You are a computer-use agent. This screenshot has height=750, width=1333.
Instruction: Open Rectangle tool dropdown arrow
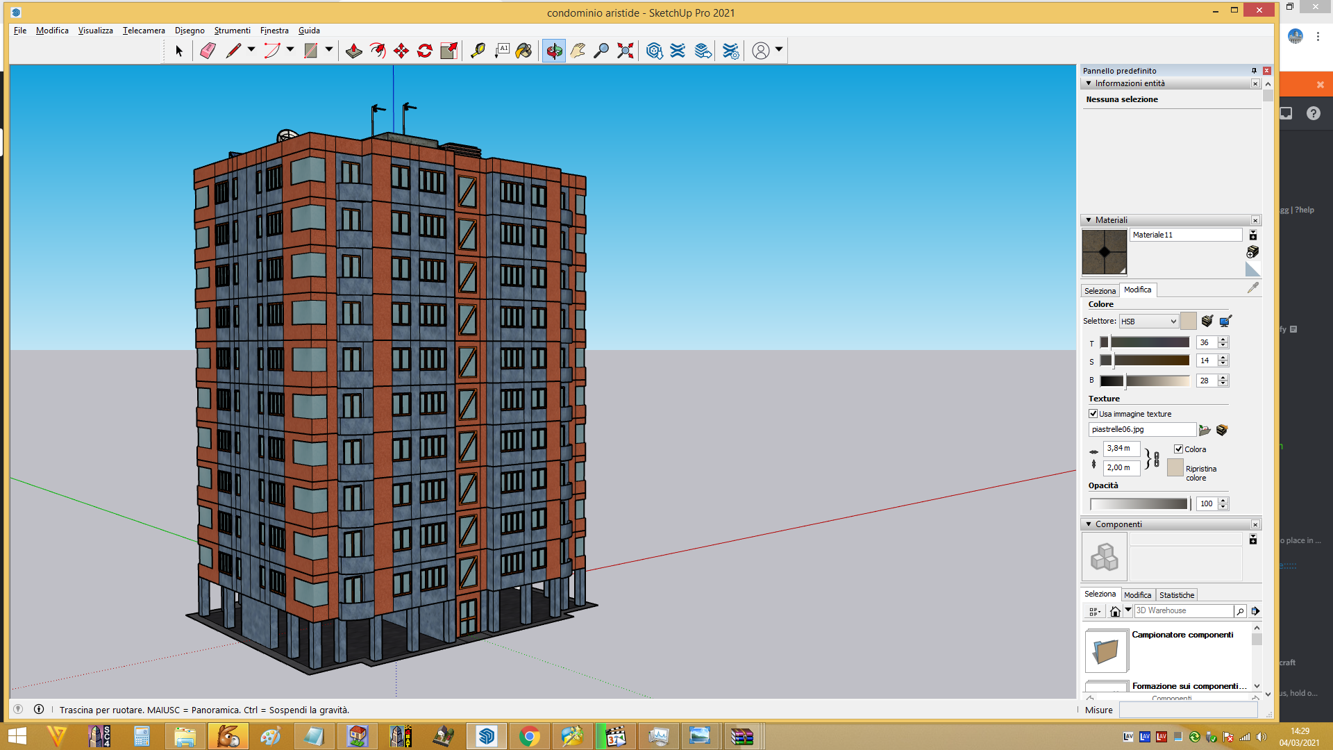[x=329, y=49]
